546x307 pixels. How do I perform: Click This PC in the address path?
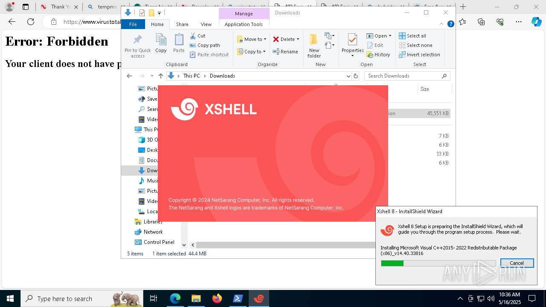click(x=192, y=76)
